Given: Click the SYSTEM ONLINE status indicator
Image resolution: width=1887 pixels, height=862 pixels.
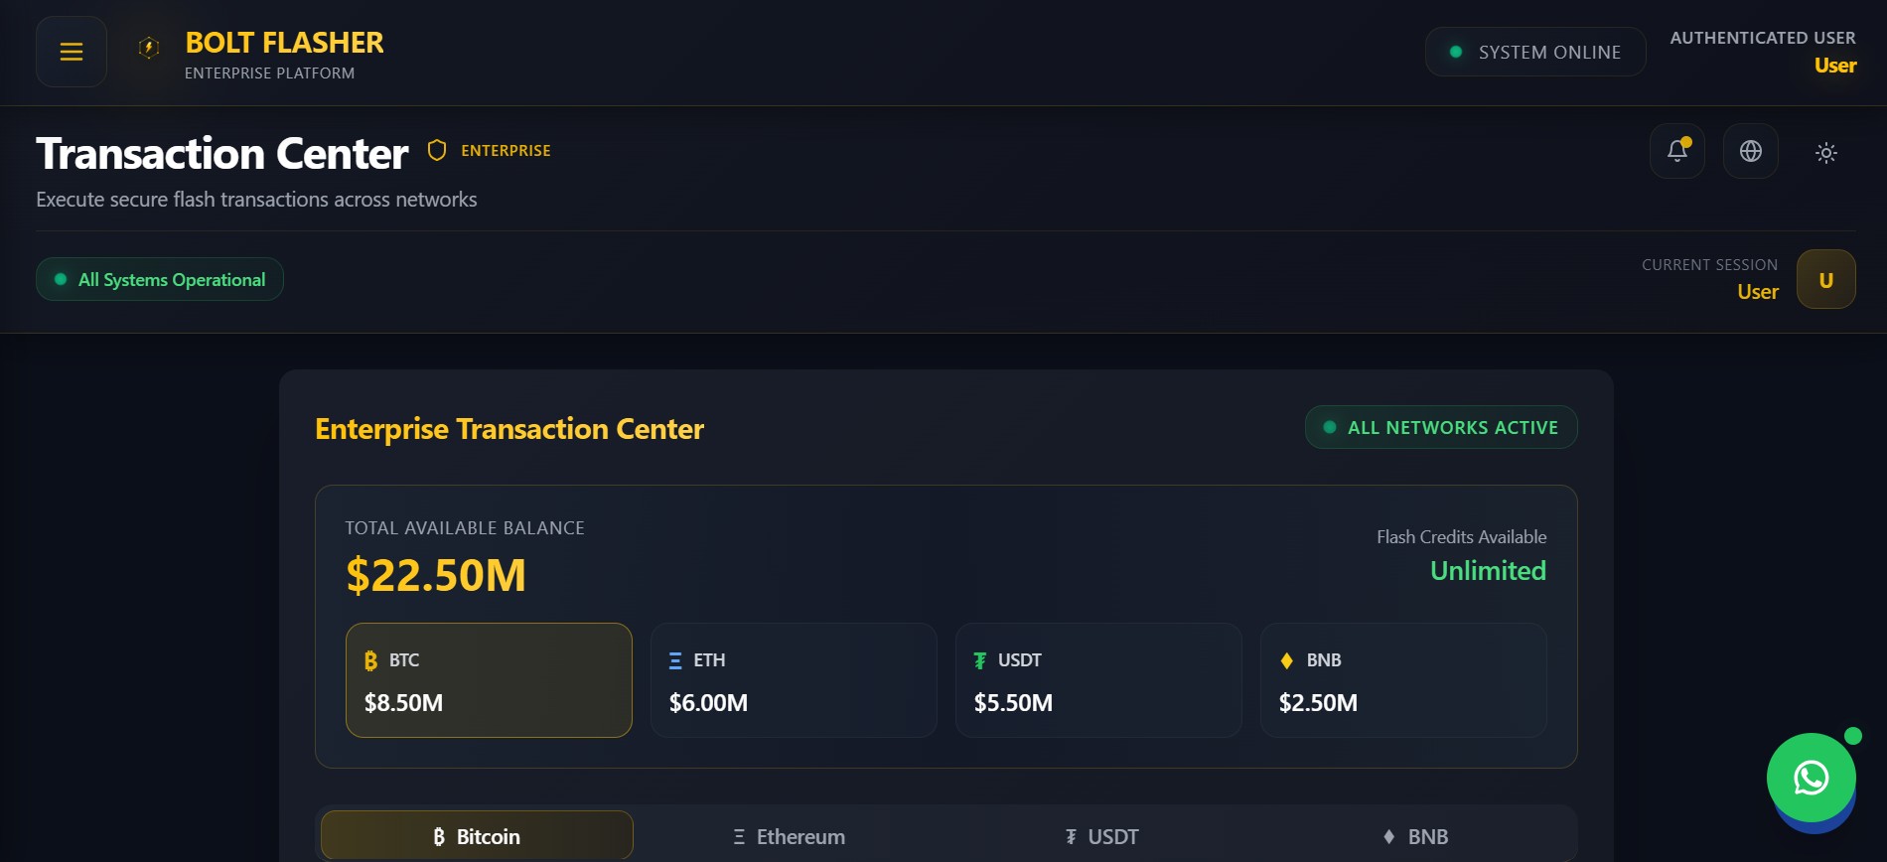Looking at the screenshot, I should 1534,51.
